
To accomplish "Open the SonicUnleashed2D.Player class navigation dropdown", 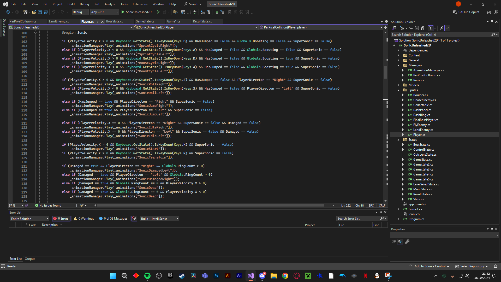I will pyautogui.click(x=196, y=27).
